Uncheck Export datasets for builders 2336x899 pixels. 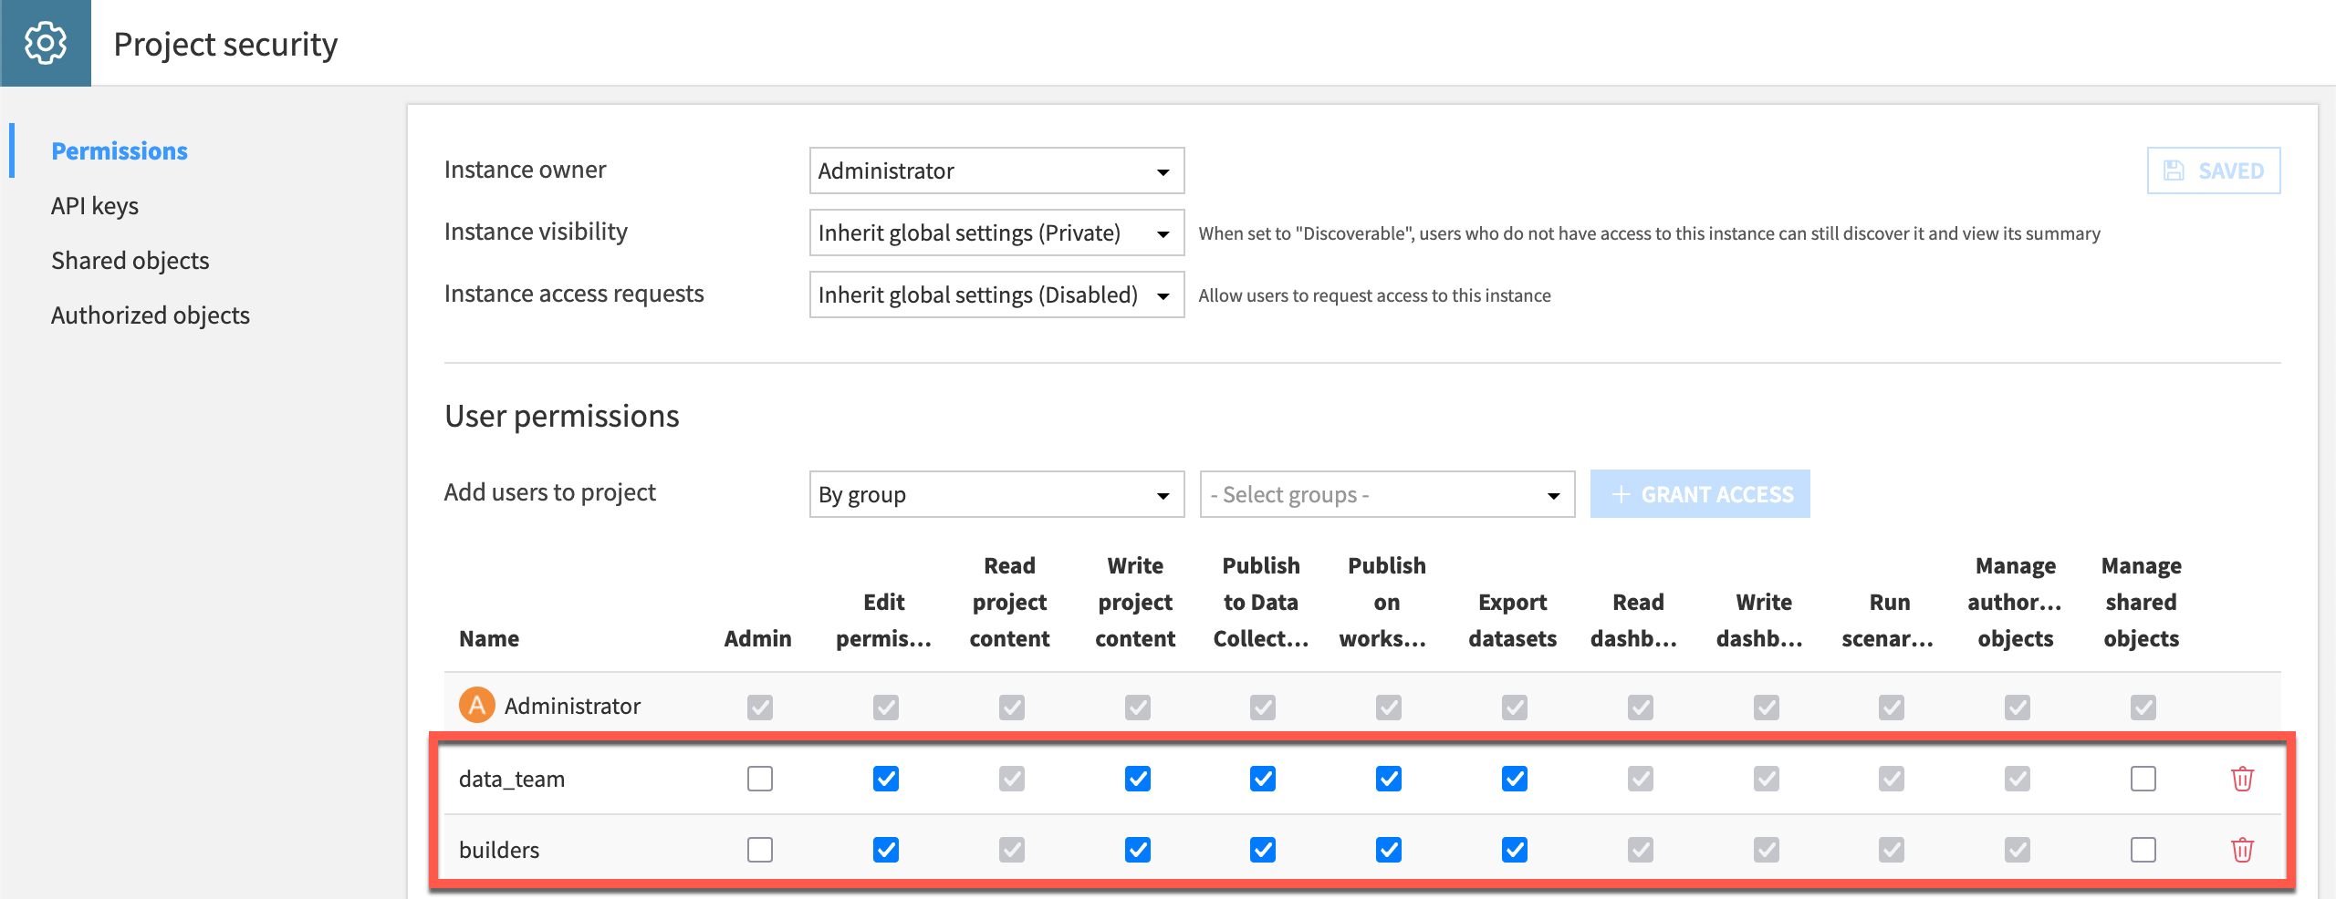pyautogui.click(x=1514, y=850)
